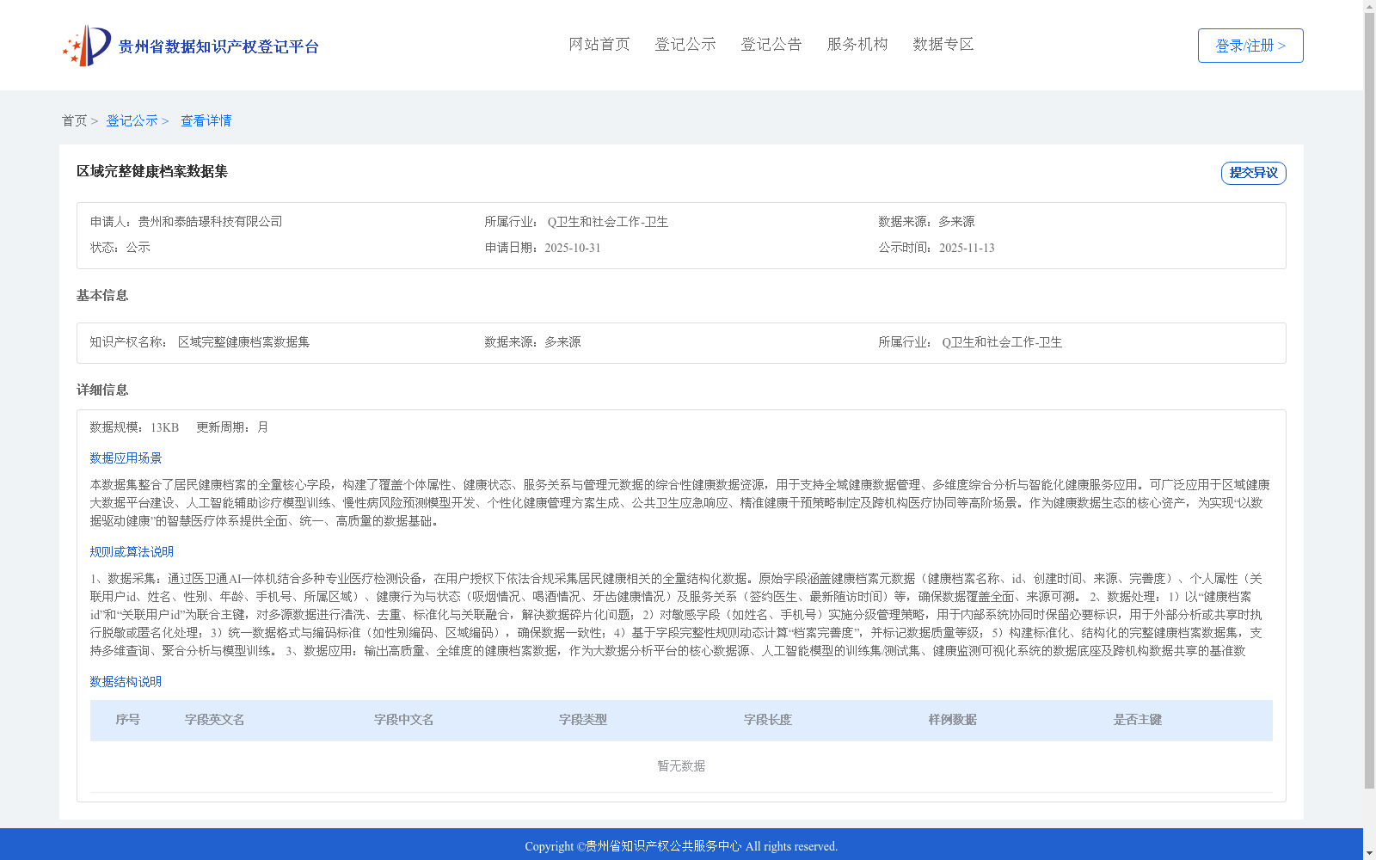Click the 基本信息 section heading
The image size is (1376, 860).
point(102,296)
